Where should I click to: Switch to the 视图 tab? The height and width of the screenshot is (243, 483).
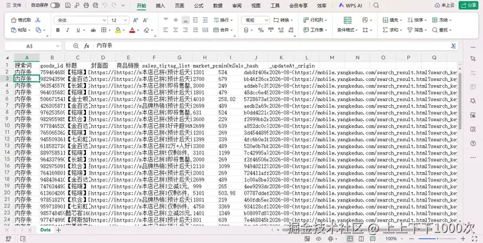coord(256,5)
